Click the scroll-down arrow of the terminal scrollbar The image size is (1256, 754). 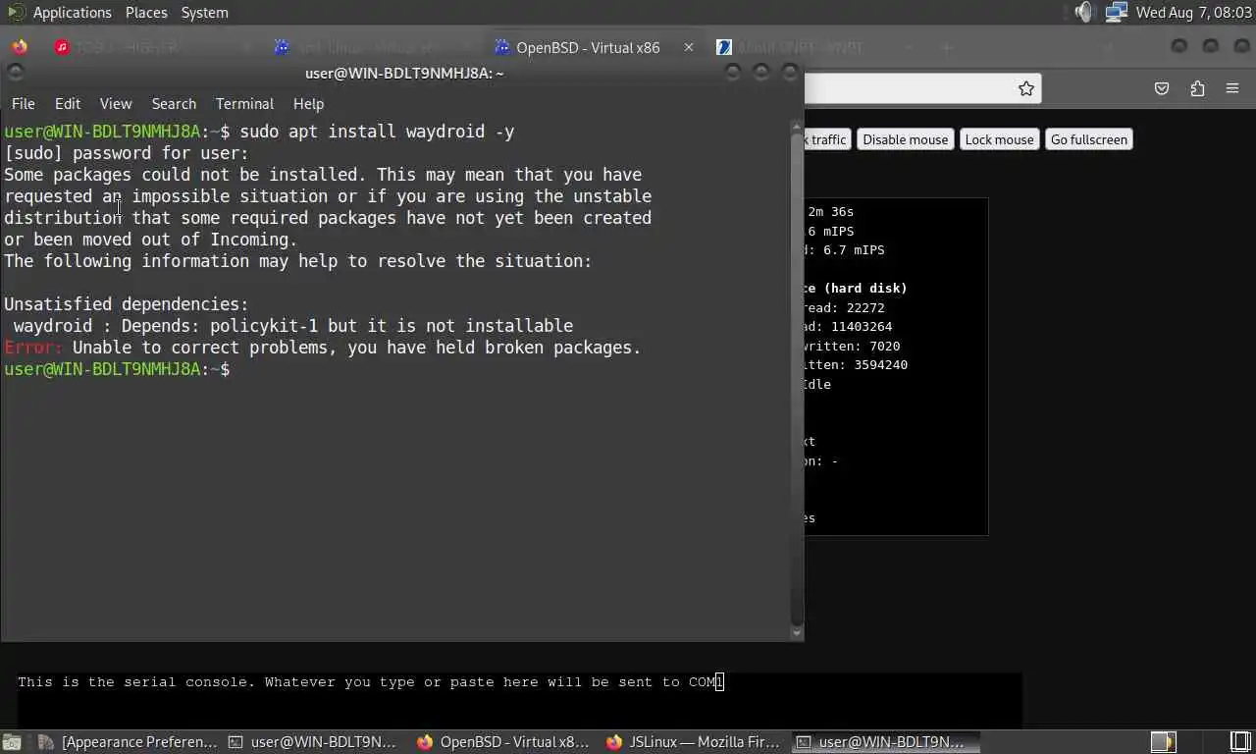click(x=797, y=633)
